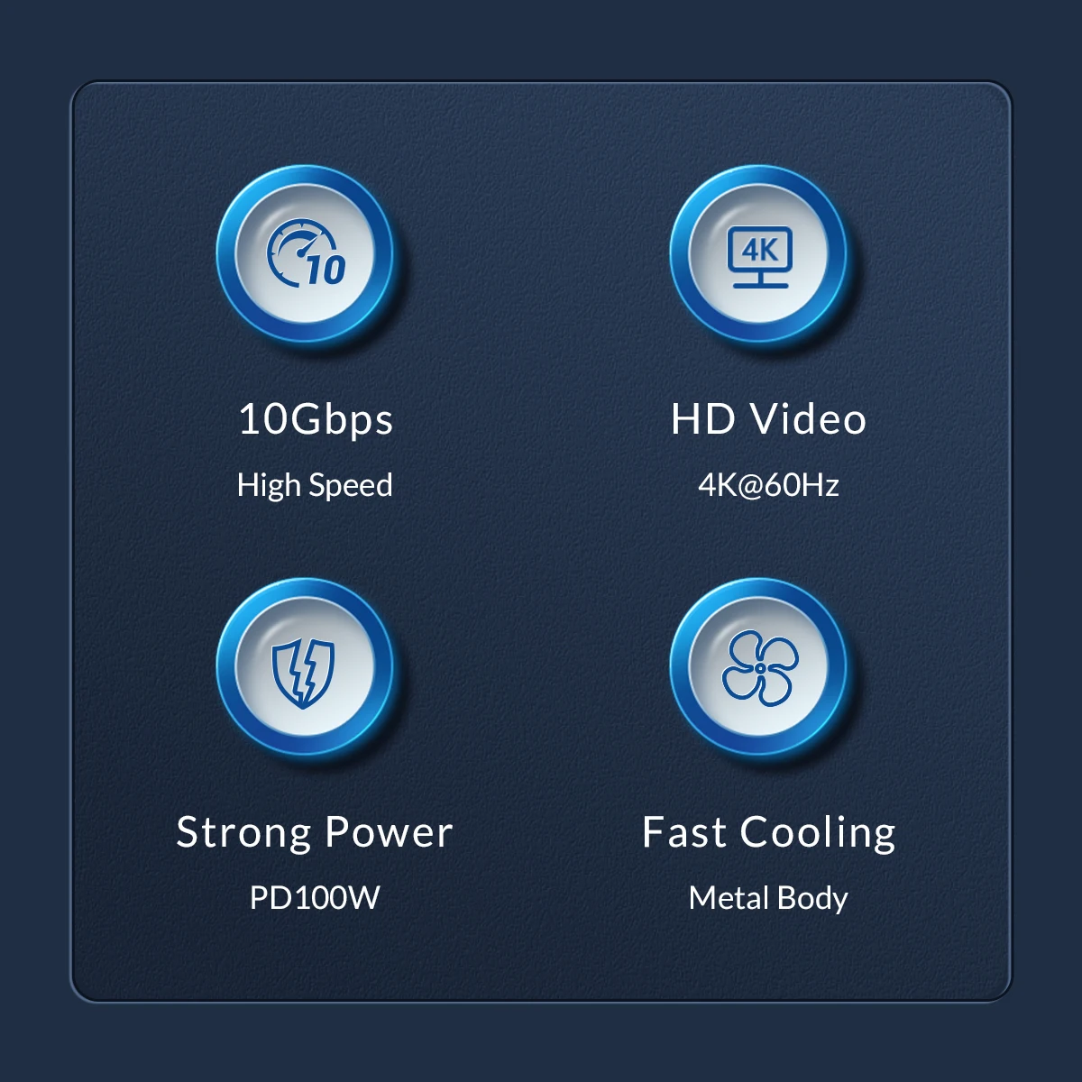Click the number 10 inside speed icon
The width and height of the screenshot is (1082, 1082).
point(326,270)
